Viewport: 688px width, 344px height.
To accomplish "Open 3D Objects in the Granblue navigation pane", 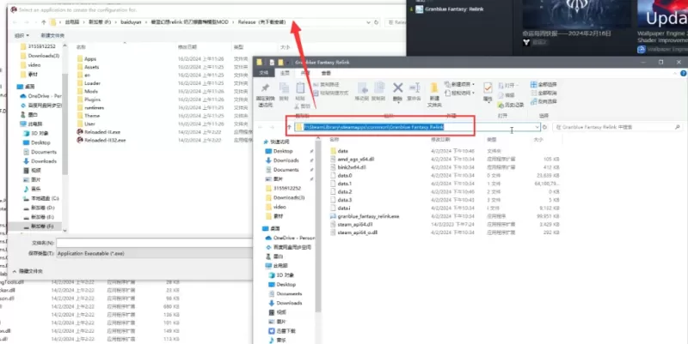I will [285, 275].
